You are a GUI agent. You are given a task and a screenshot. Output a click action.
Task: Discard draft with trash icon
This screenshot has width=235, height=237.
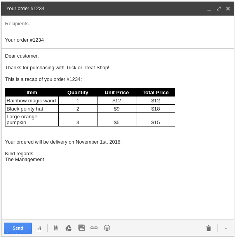[x=208, y=228]
